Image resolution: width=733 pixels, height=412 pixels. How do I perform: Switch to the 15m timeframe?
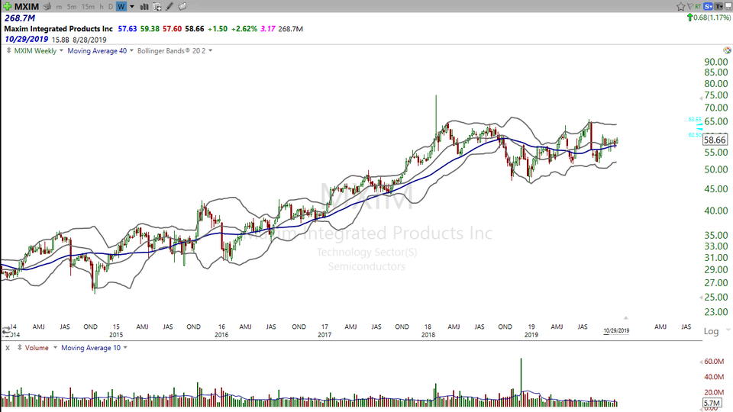(x=88, y=7)
